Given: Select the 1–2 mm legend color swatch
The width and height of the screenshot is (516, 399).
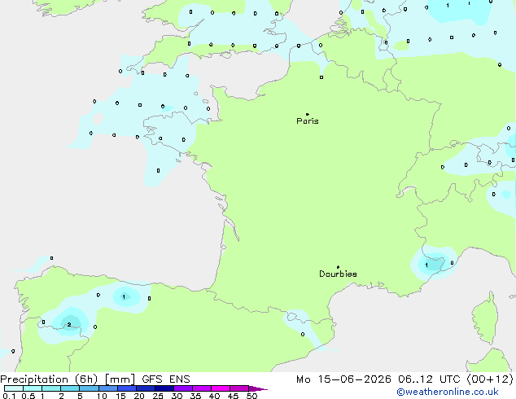Looking at the screenshot, I should [51, 388].
